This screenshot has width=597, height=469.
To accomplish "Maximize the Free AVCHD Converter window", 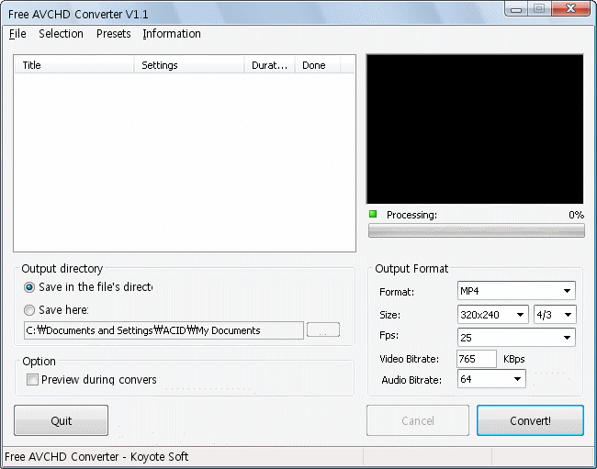I will pos(539,9).
